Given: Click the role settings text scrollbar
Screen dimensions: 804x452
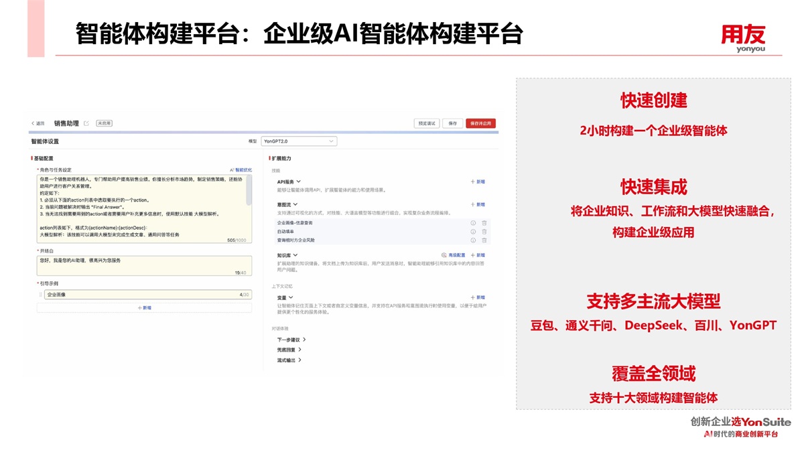Looking at the screenshot, I should (249, 191).
